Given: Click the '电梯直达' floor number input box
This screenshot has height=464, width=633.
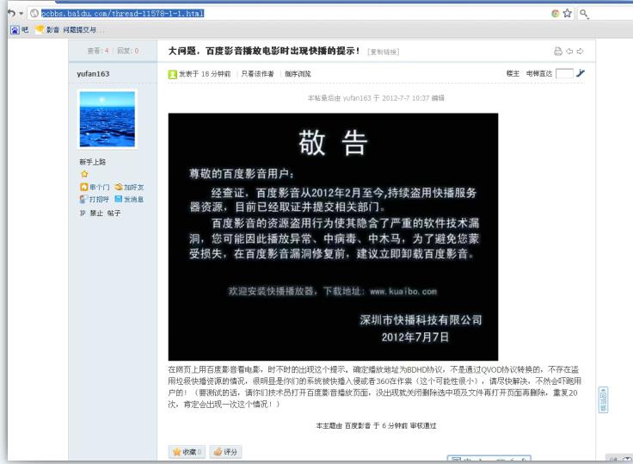Looking at the screenshot, I should point(564,73).
